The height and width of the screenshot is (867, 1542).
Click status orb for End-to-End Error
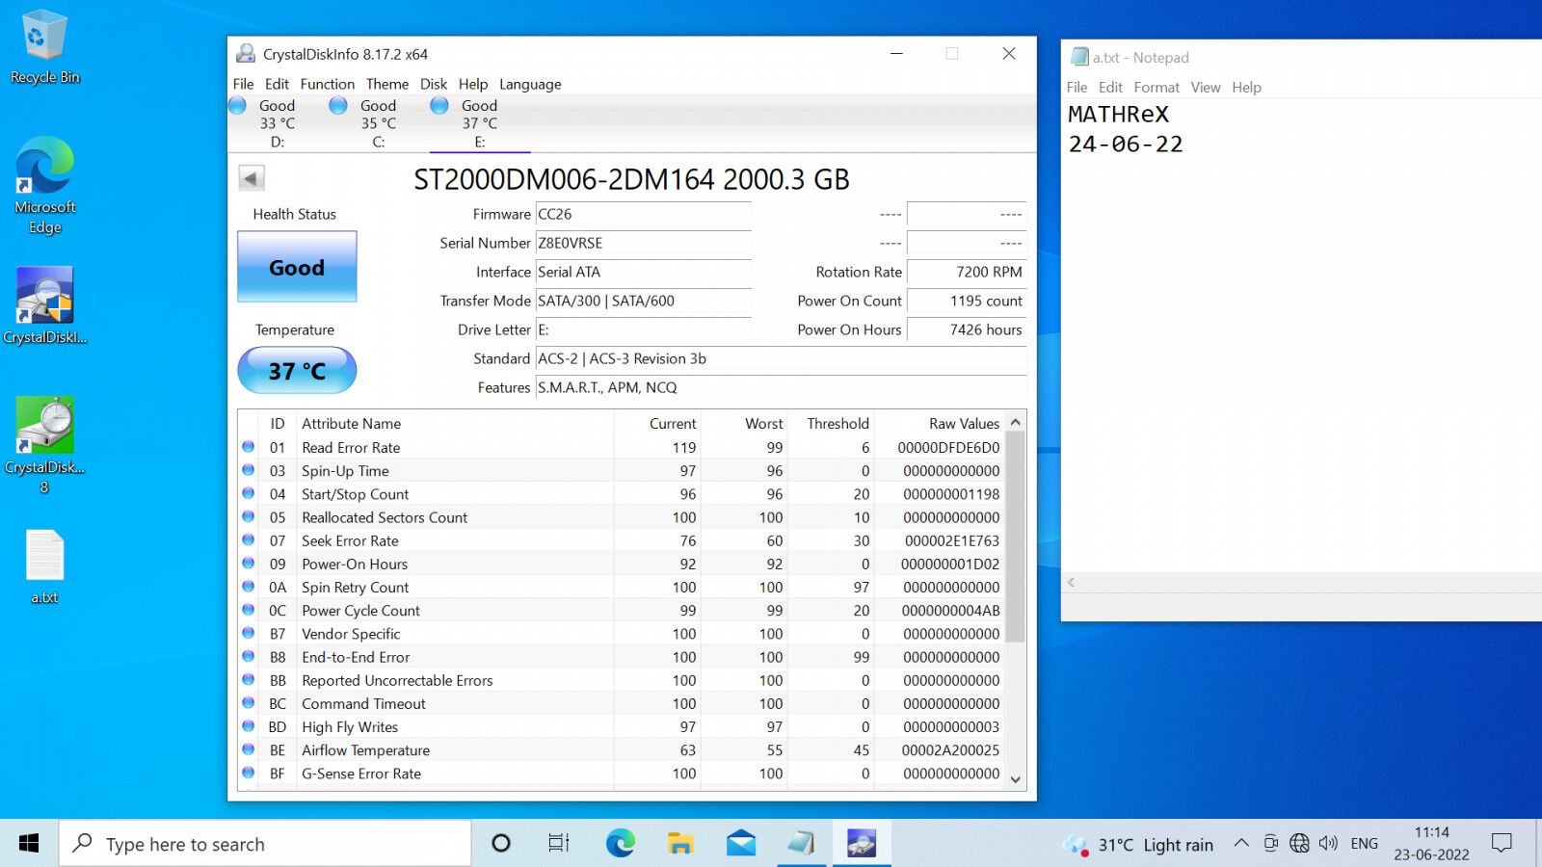[x=249, y=656]
